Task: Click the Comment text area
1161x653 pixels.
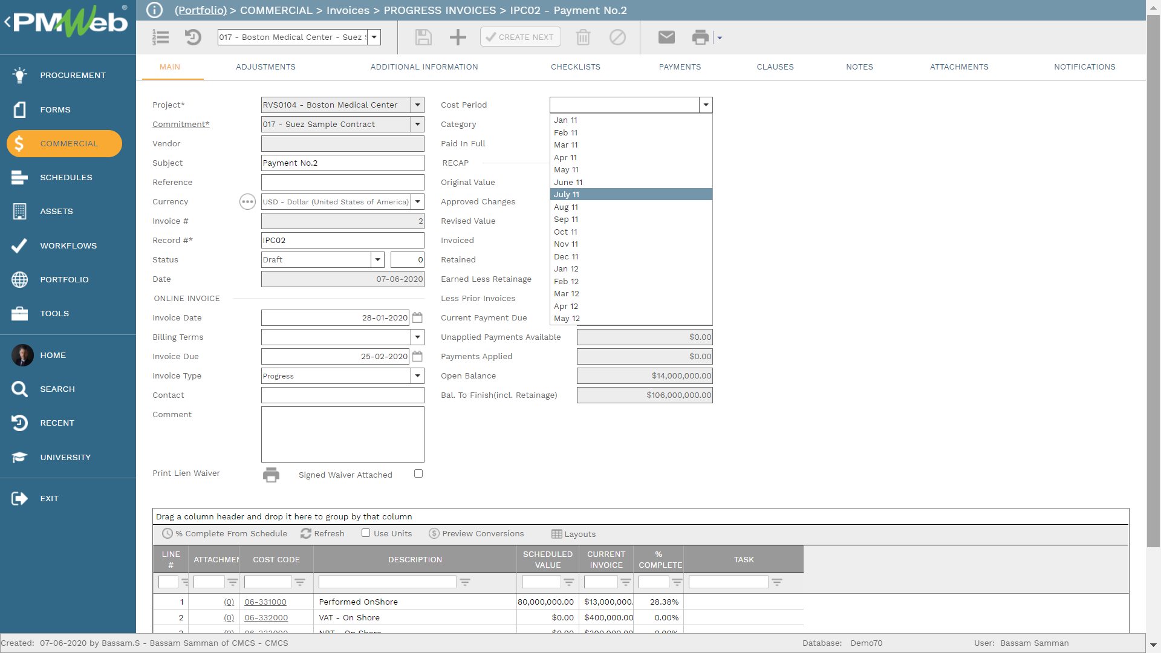Action: [342, 435]
